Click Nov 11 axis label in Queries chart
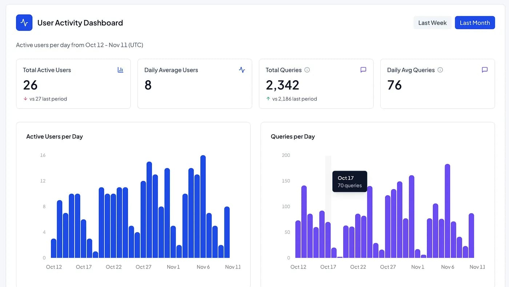This screenshot has width=509, height=287. point(477,267)
